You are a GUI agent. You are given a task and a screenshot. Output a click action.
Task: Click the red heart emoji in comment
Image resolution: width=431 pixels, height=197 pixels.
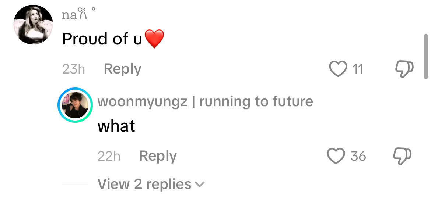154,39
